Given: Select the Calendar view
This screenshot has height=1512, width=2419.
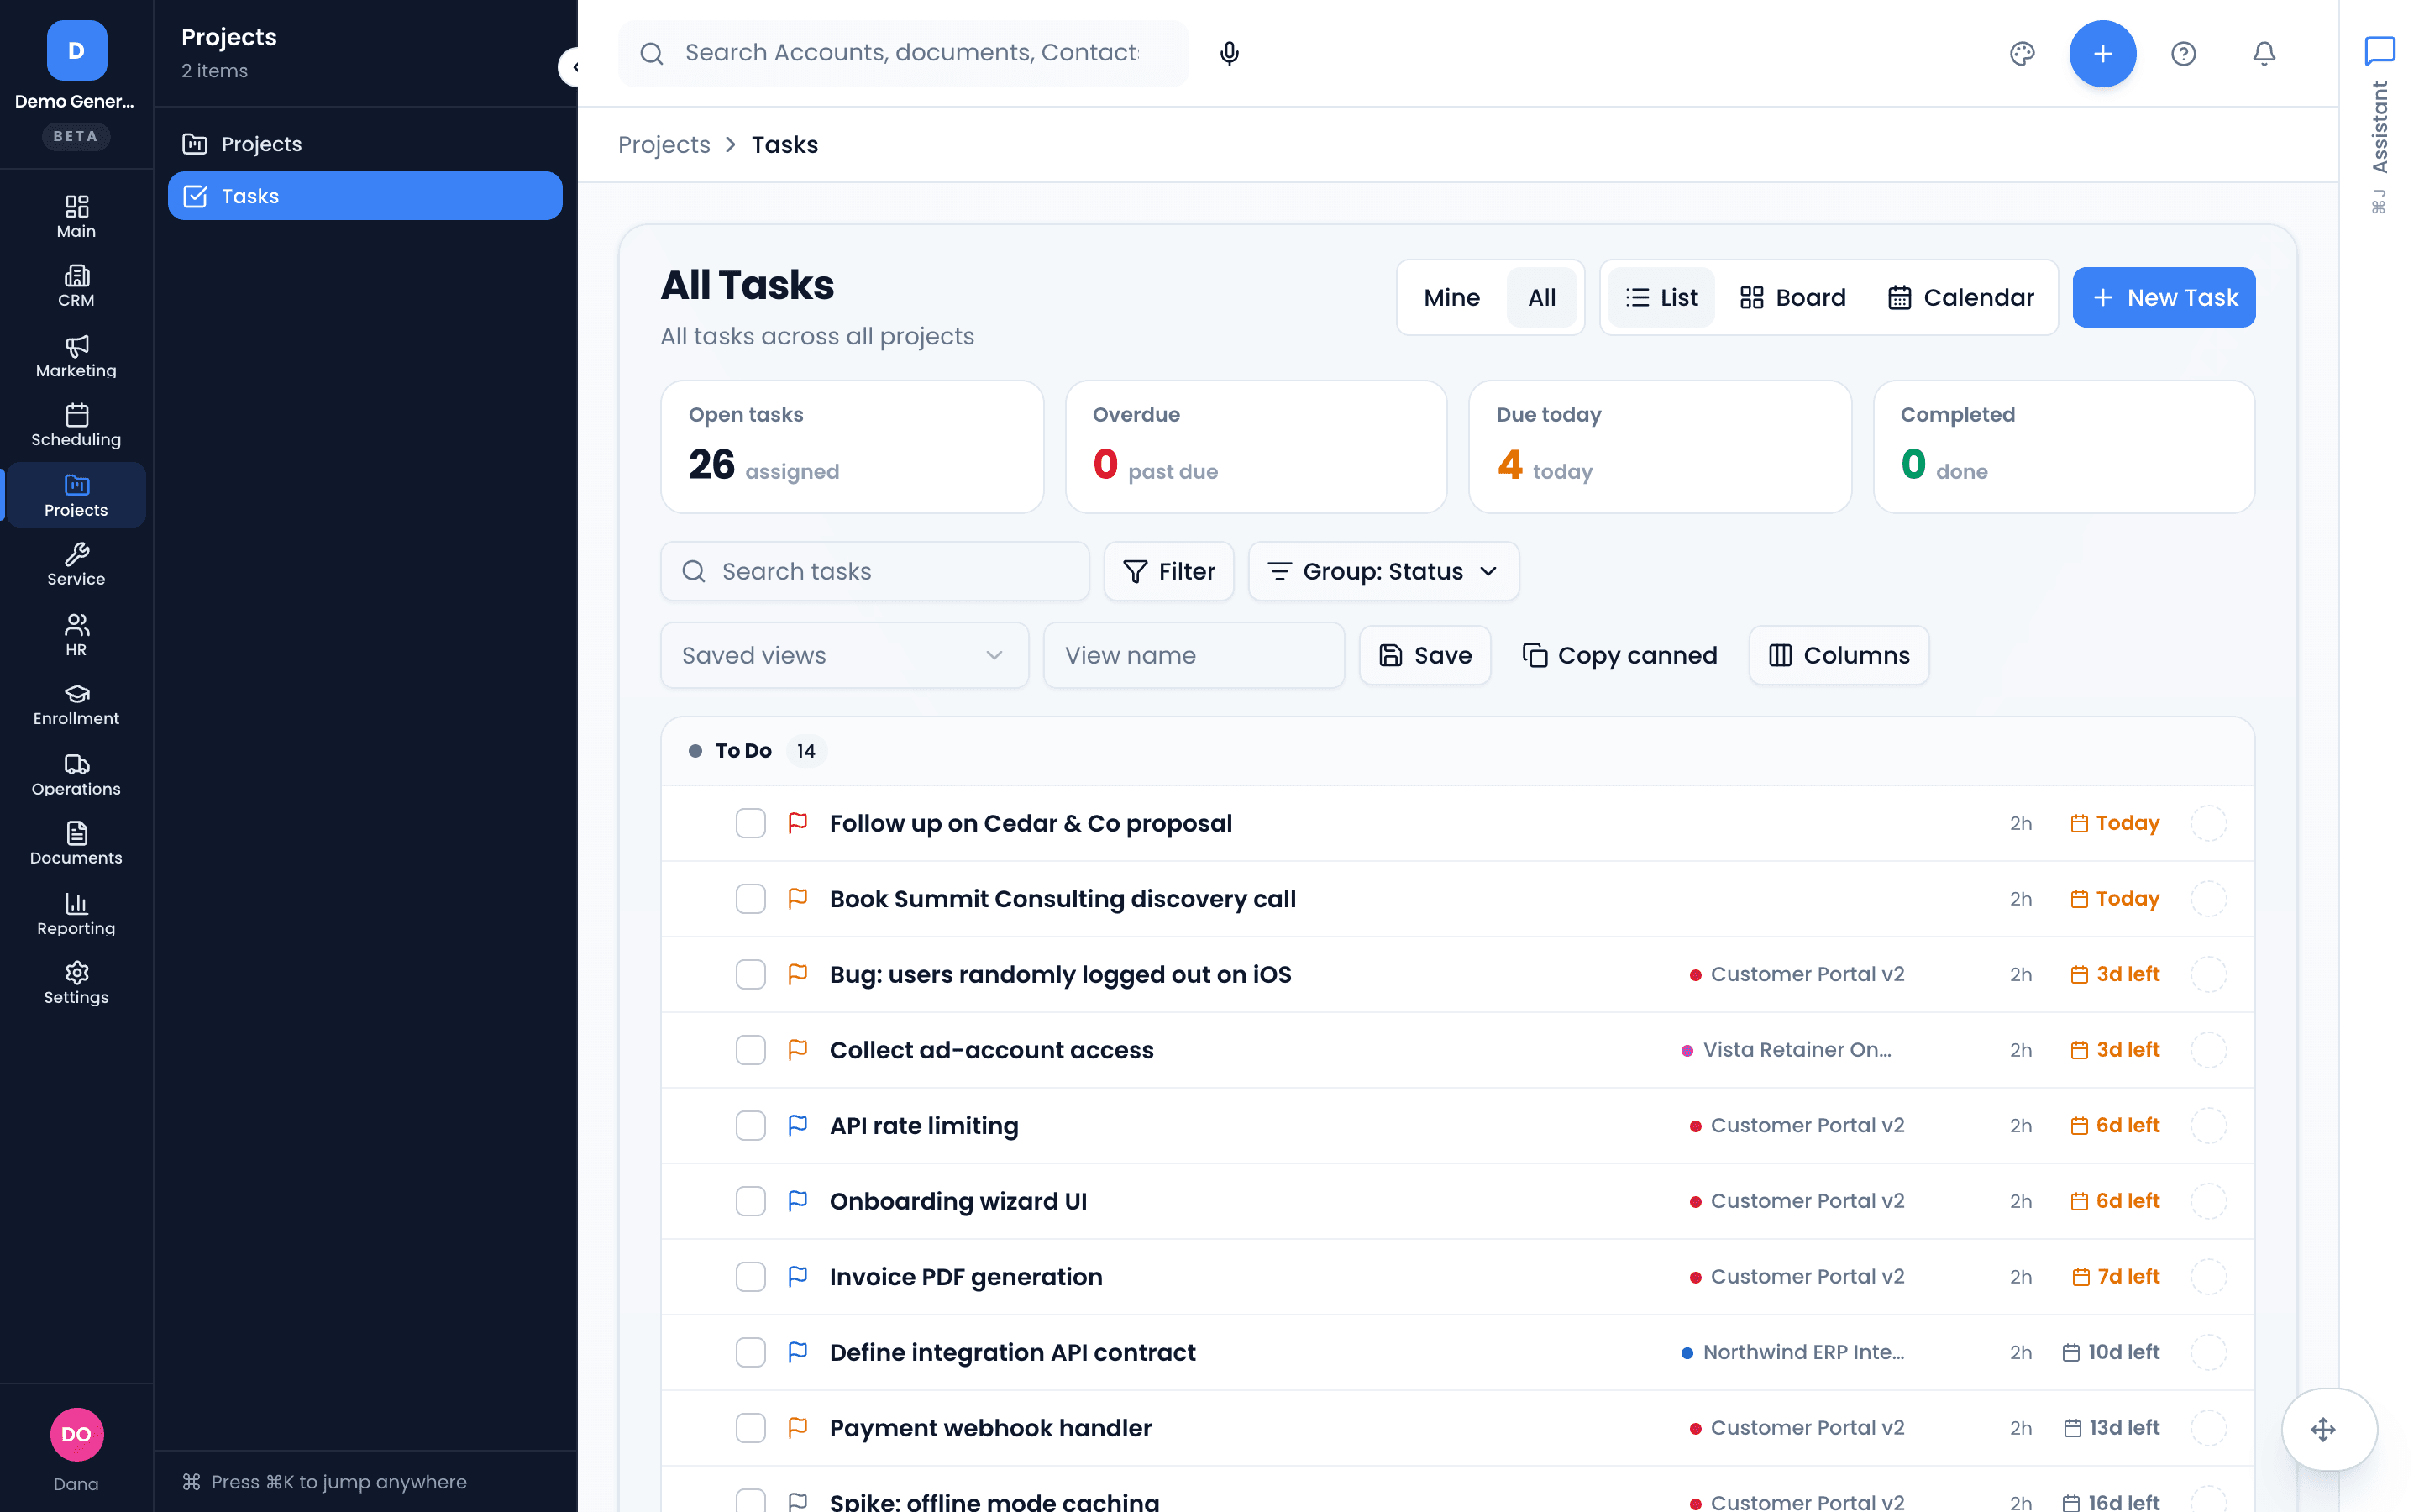Looking at the screenshot, I should coord(1961,297).
